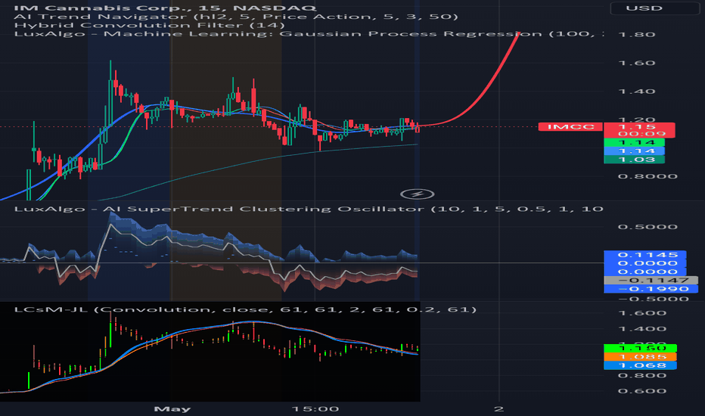Click the IM Cannabis Corp. symbol title
Screen dimensions: 705x416
point(165,8)
